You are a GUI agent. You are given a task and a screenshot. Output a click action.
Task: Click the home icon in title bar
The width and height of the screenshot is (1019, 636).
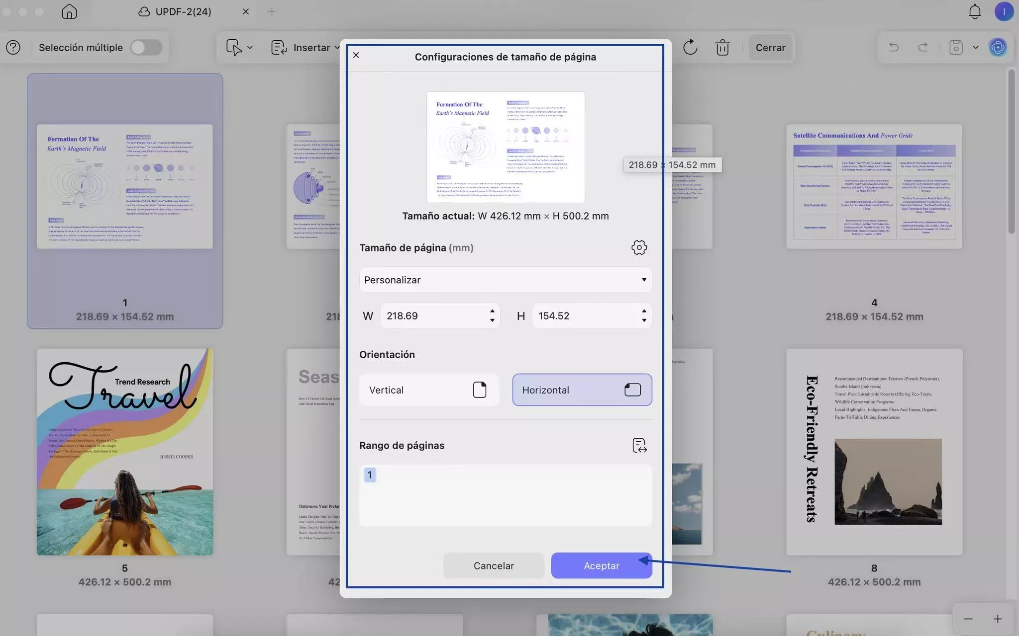(x=69, y=11)
